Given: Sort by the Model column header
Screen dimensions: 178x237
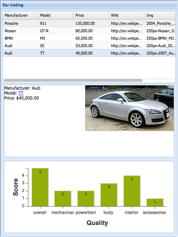Looking at the screenshot, I should [x=56, y=15].
